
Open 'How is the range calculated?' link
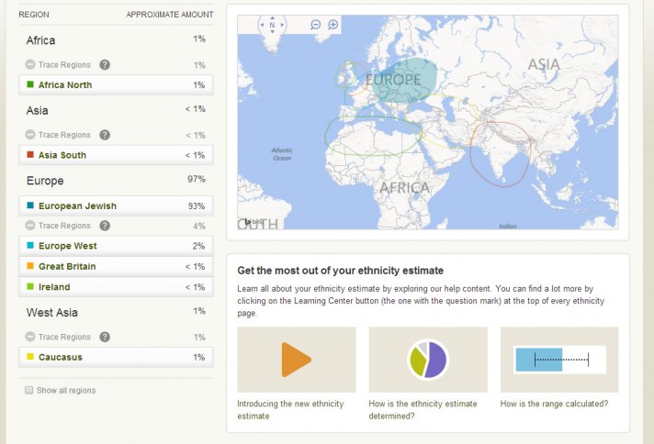pyautogui.click(x=553, y=404)
